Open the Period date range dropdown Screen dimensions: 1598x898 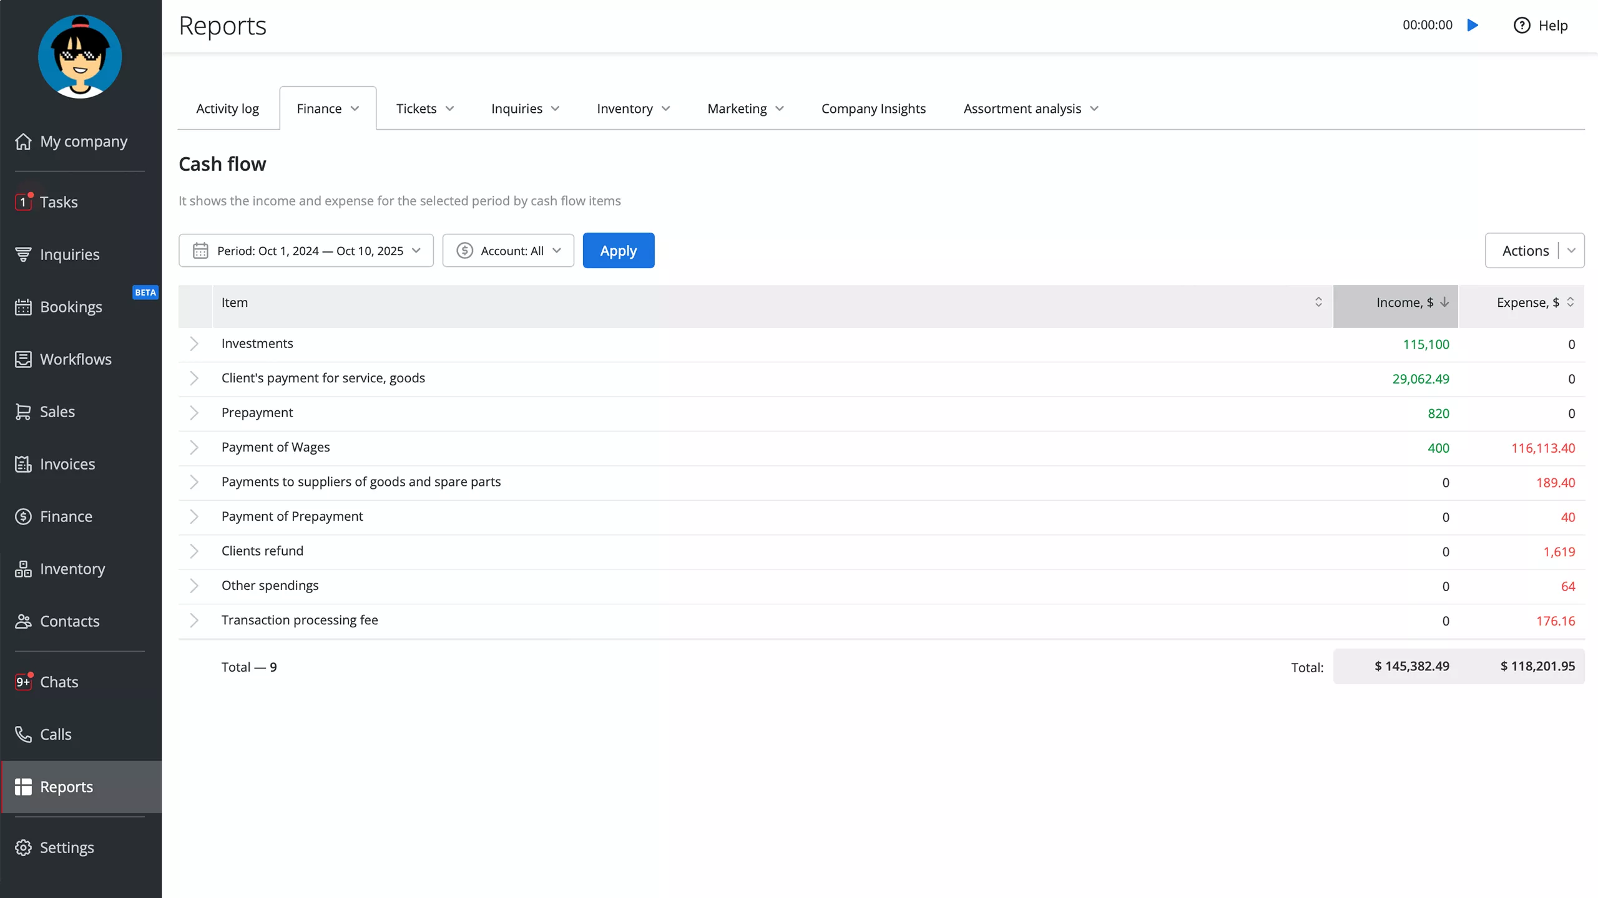point(306,251)
